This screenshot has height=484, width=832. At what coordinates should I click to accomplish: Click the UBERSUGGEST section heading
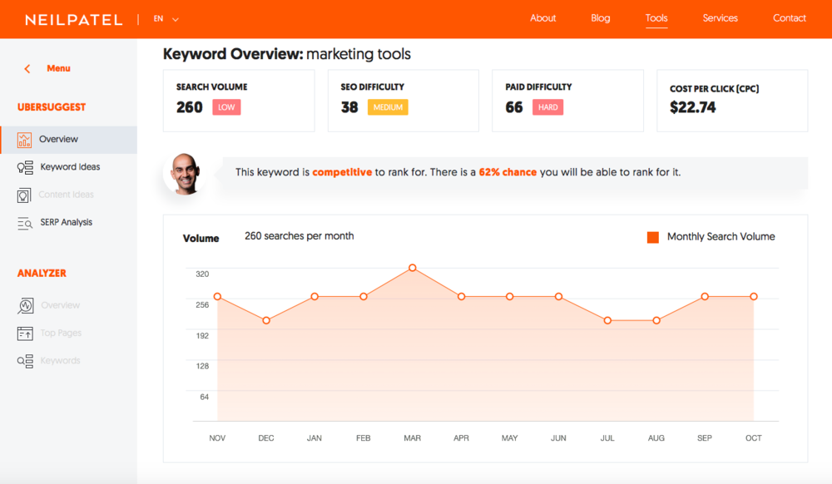coord(52,107)
